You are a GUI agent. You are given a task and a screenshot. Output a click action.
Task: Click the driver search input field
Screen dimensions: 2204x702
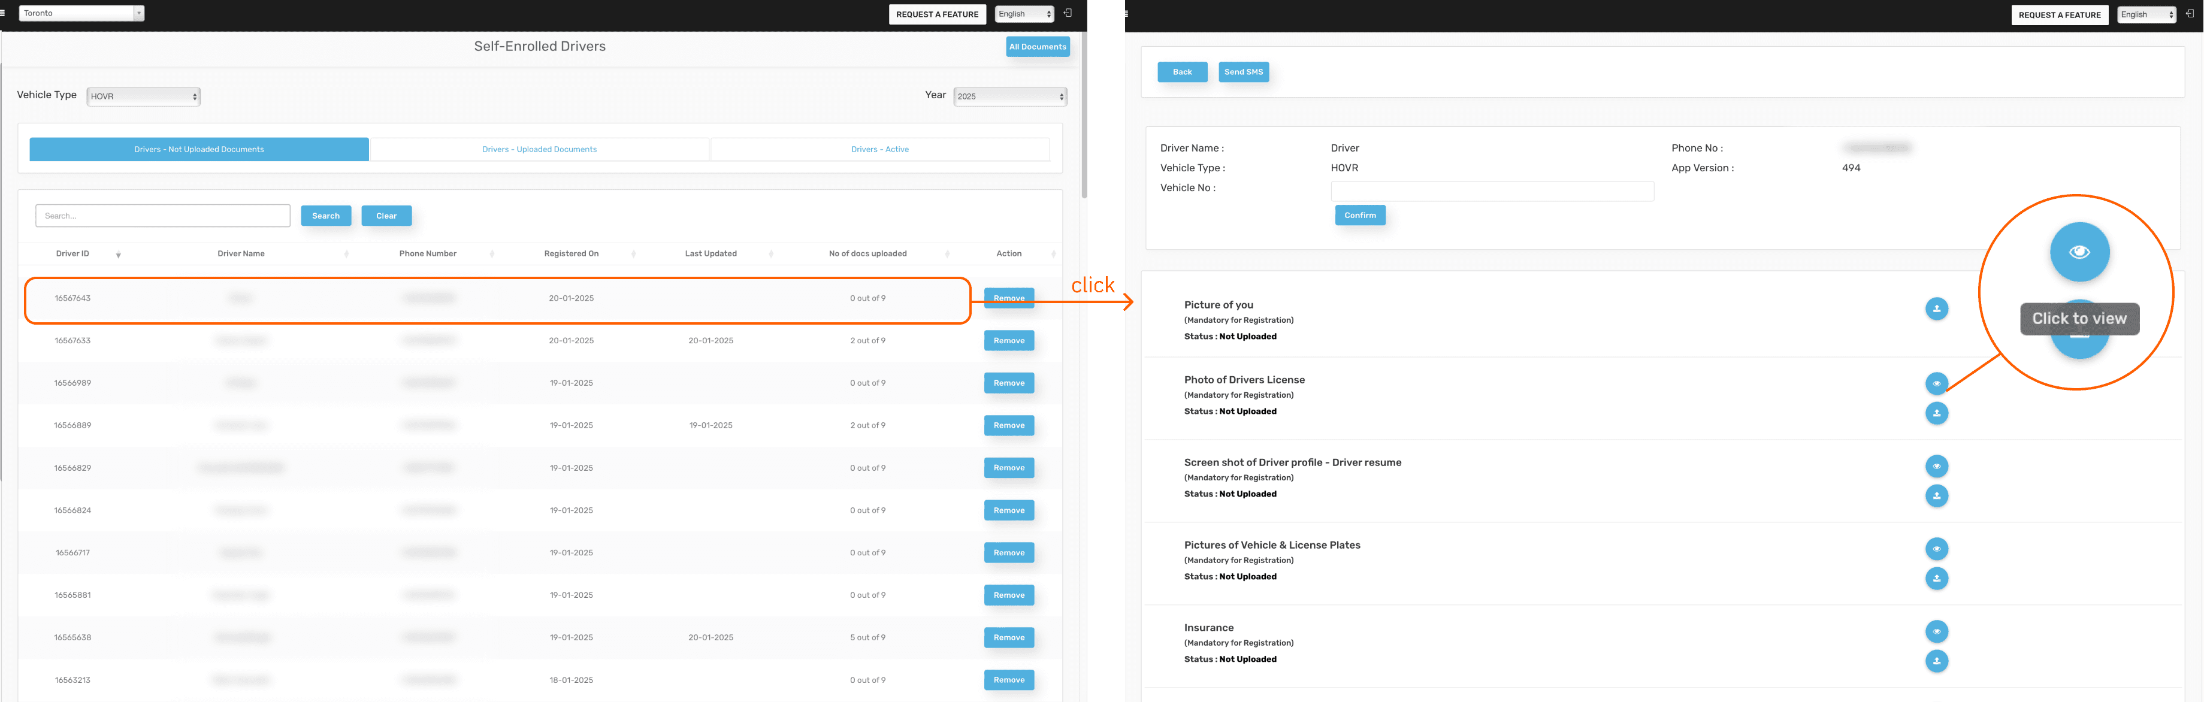pyautogui.click(x=162, y=216)
